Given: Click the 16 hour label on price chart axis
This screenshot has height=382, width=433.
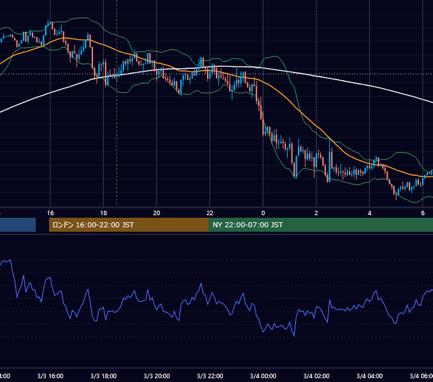Looking at the screenshot, I should (50, 213).
